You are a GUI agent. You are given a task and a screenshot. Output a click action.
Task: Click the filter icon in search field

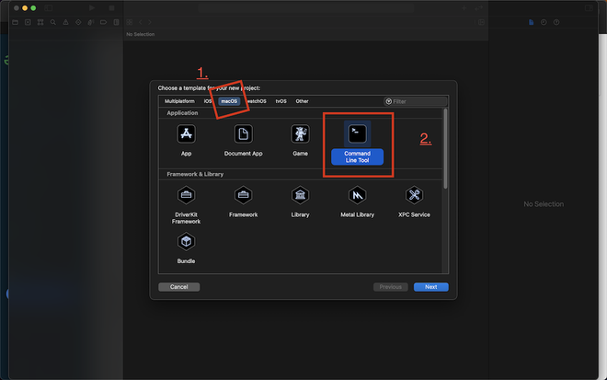point(388,101)
